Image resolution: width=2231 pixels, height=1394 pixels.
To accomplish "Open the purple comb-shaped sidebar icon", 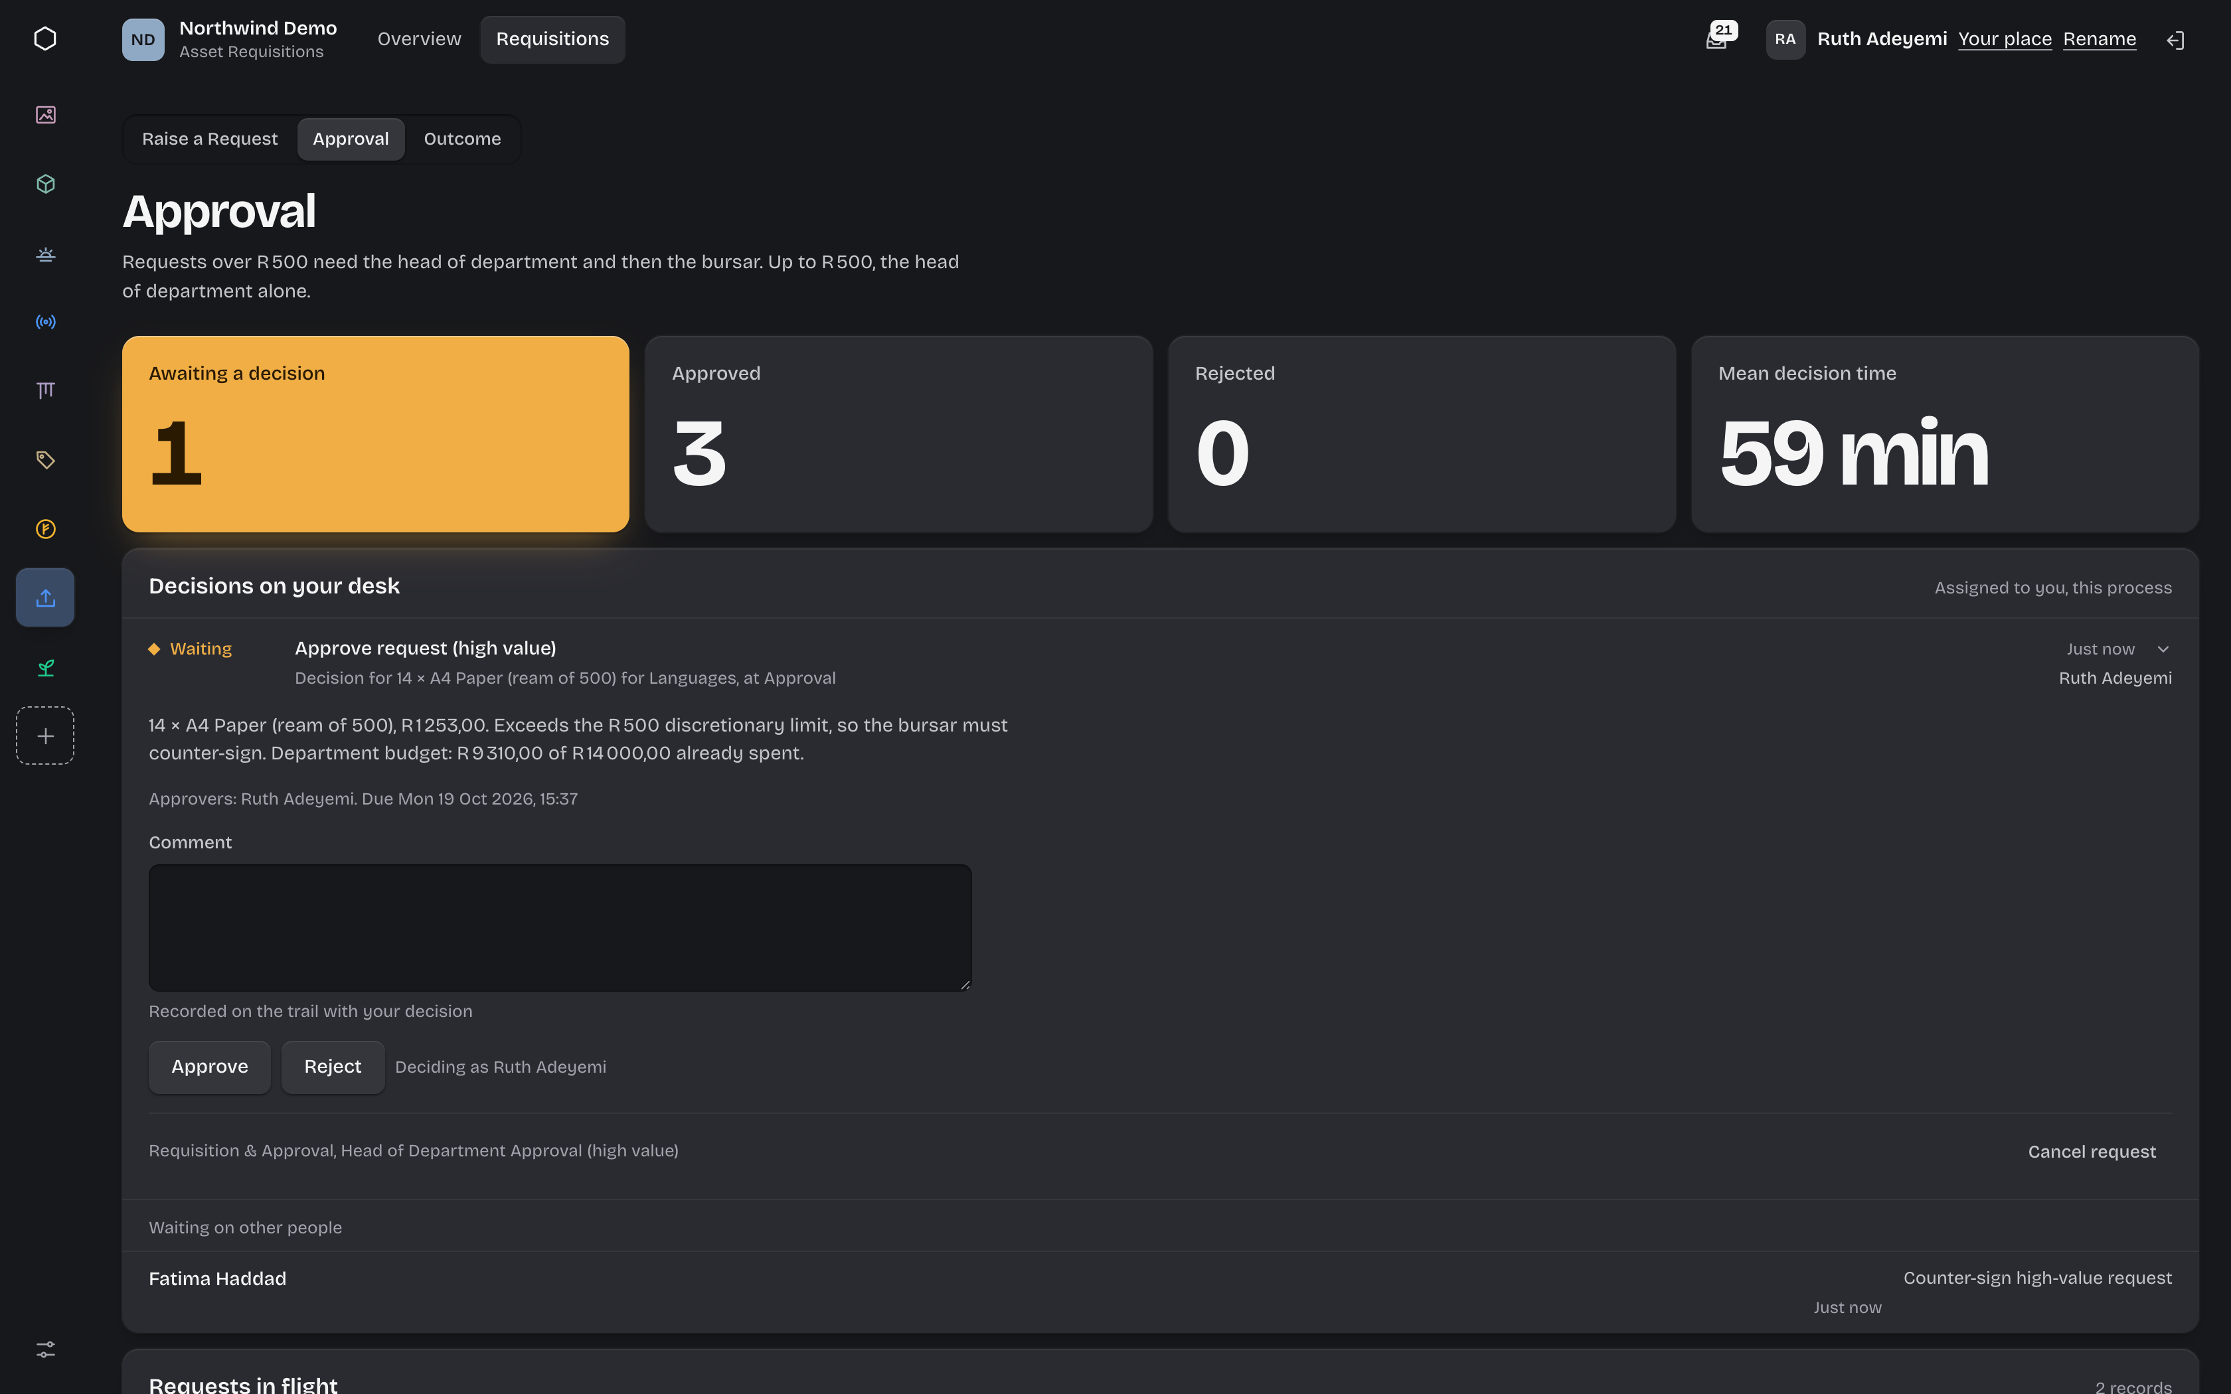I will coord(45,391).
